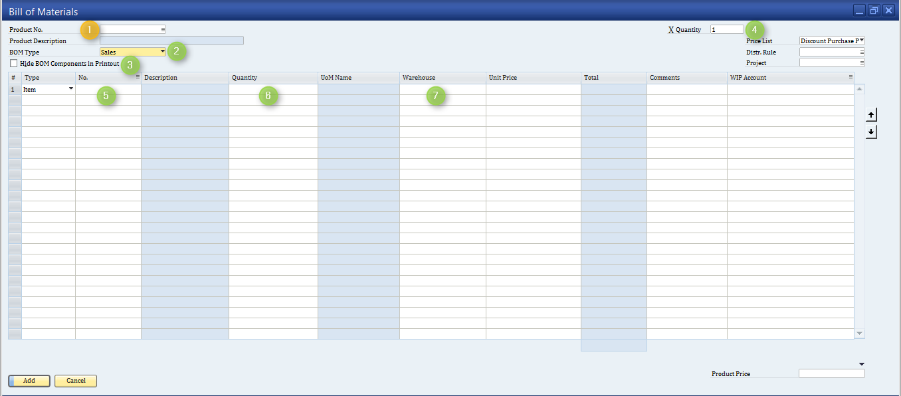Click the Cancel button
The height and width of the screenshot is (396, 901).
coord(75,380)
